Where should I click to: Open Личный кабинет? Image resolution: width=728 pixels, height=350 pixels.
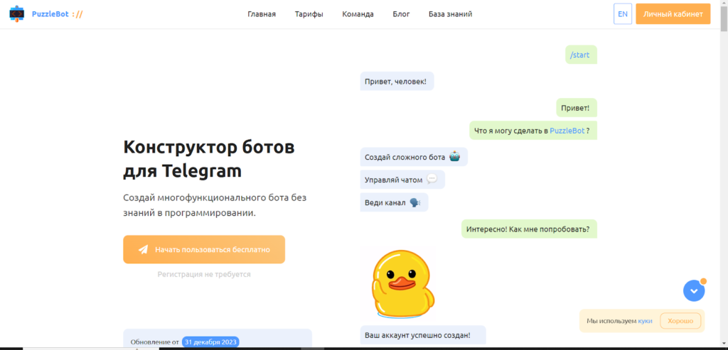pyautogui.click(x=673, y=14)
